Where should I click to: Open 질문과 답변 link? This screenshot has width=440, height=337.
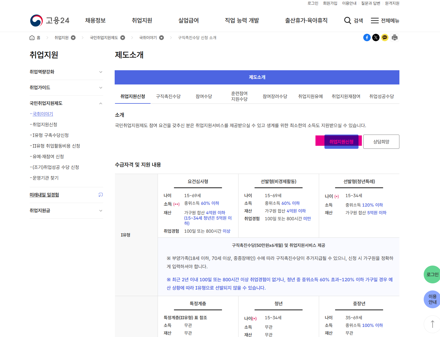(371, 3)
